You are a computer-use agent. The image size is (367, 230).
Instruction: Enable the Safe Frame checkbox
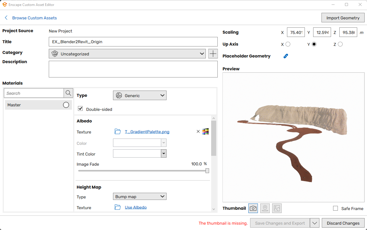335,209
